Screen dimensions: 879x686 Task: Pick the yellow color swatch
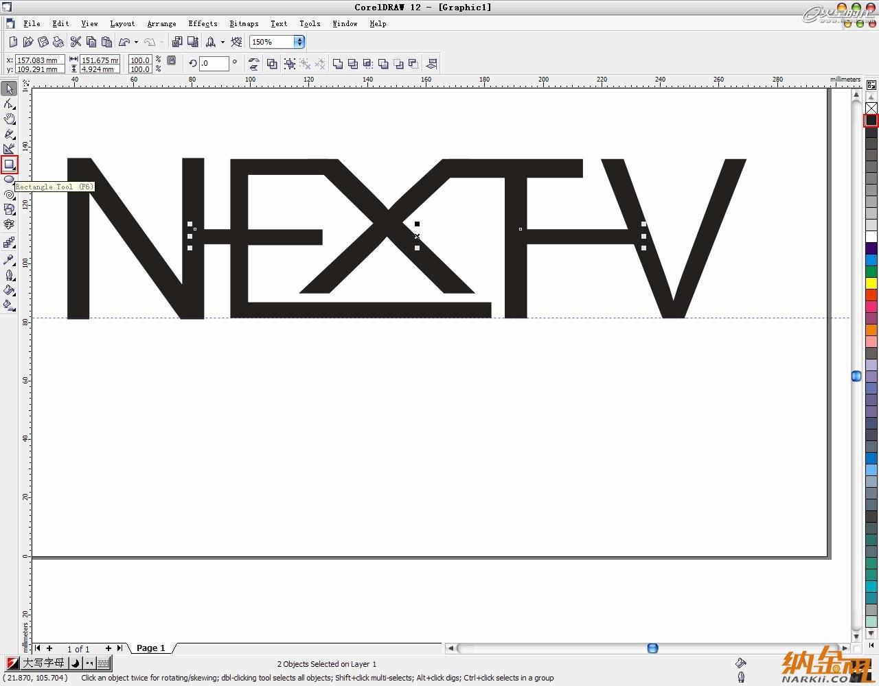(871, 283)
